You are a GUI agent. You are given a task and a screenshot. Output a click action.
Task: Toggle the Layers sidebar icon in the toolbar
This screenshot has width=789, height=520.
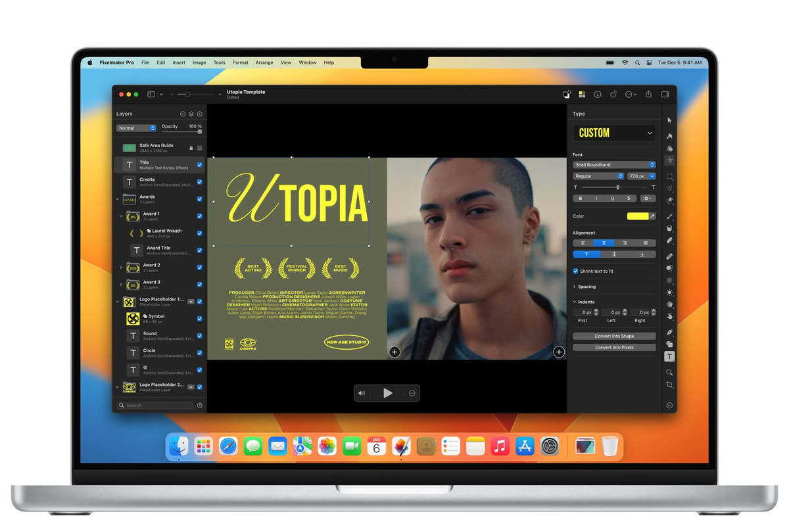click(x=151, y=94)
